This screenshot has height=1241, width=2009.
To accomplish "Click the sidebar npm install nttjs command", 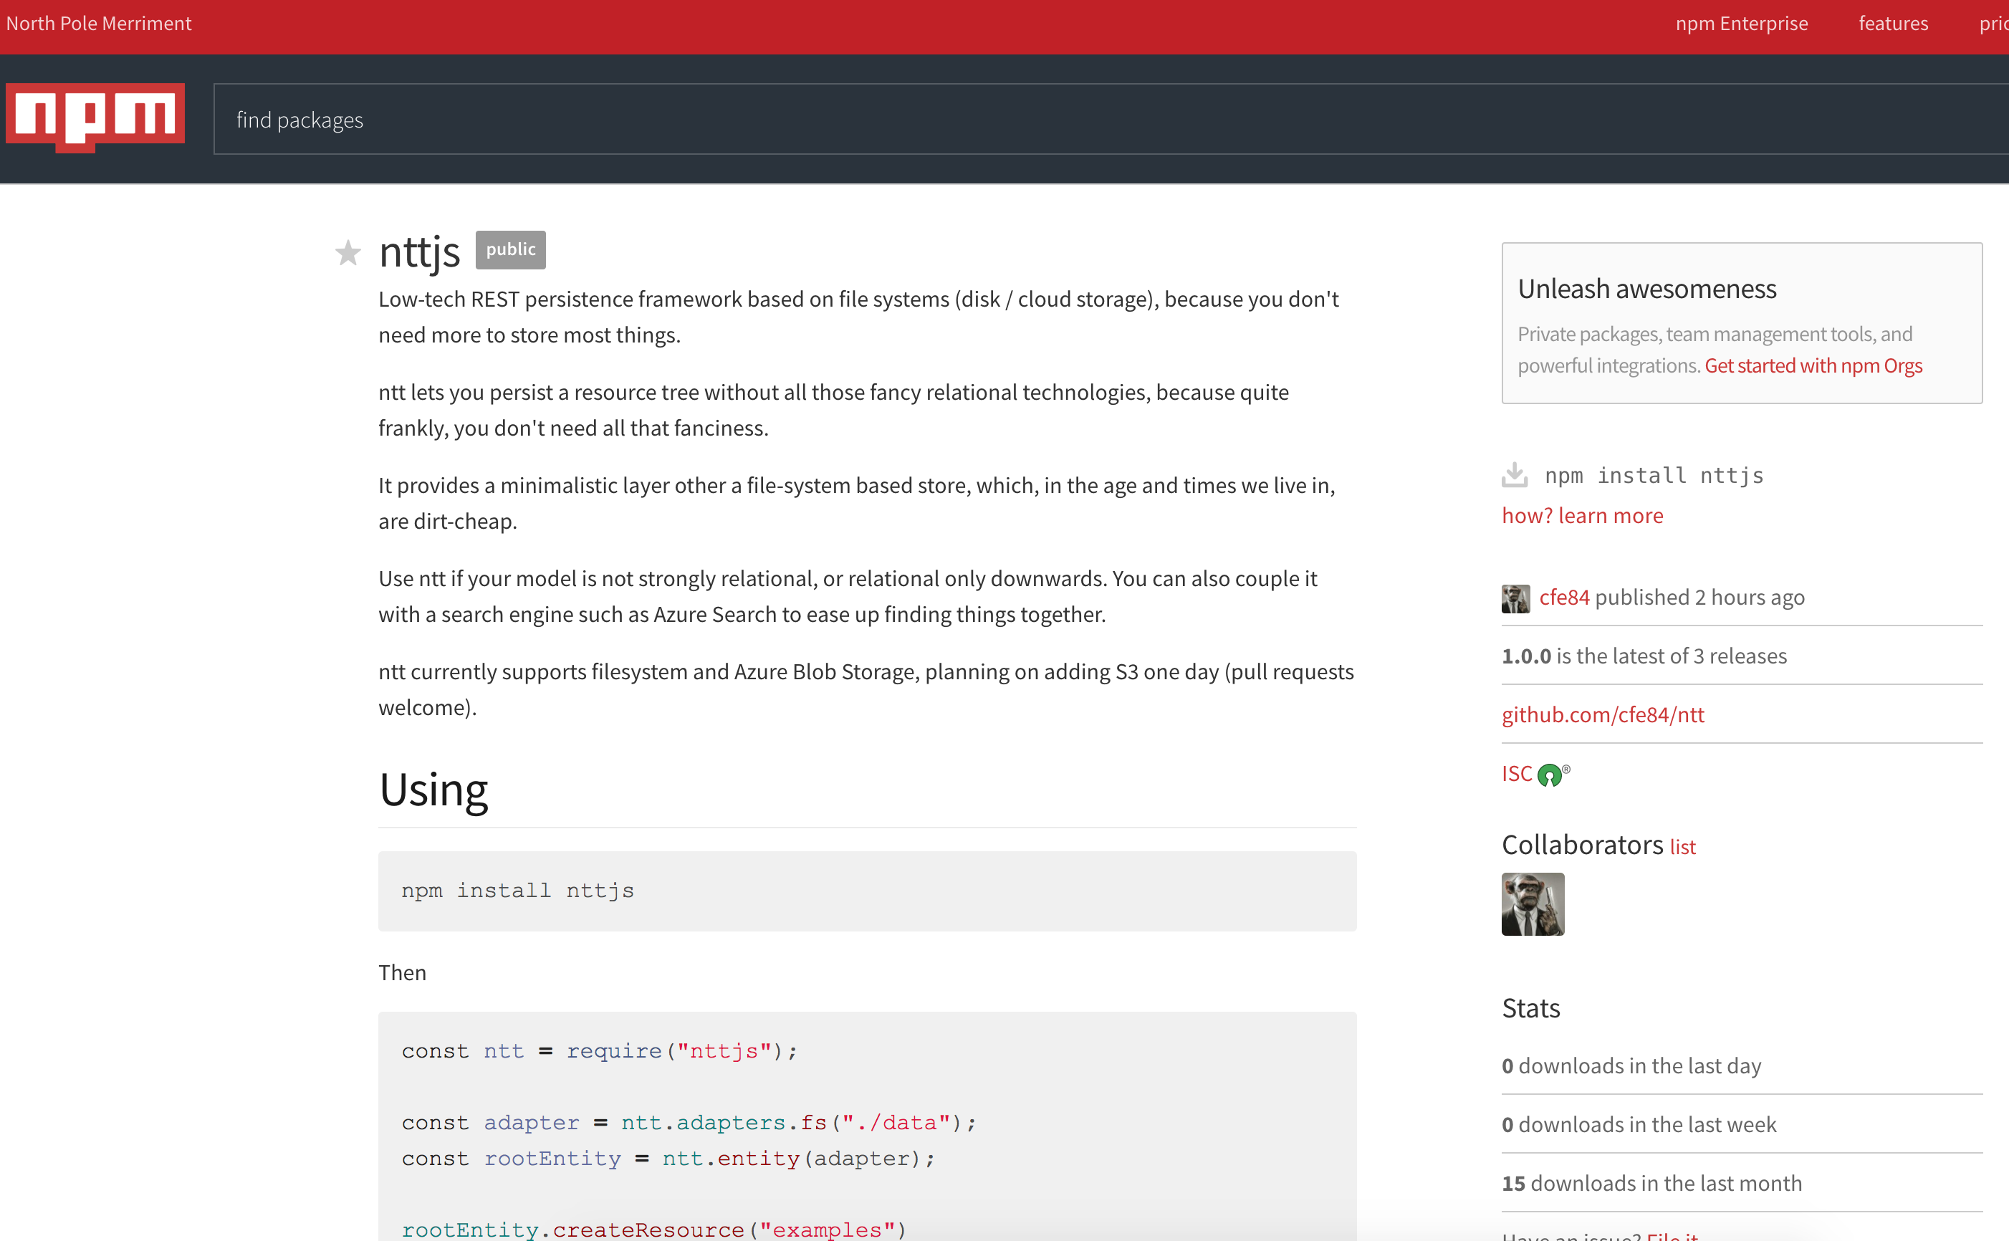I will [1654, 475].
